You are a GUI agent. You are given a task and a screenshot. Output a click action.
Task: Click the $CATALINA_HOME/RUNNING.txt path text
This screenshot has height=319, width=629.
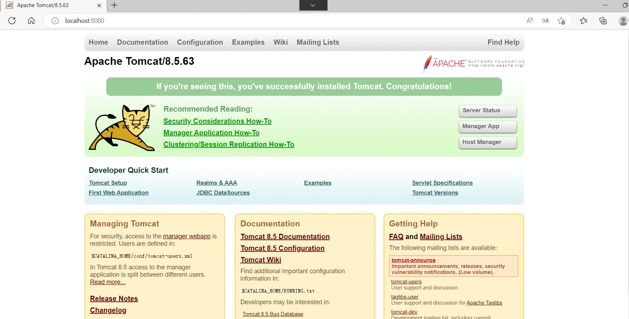tap(278, 291)
